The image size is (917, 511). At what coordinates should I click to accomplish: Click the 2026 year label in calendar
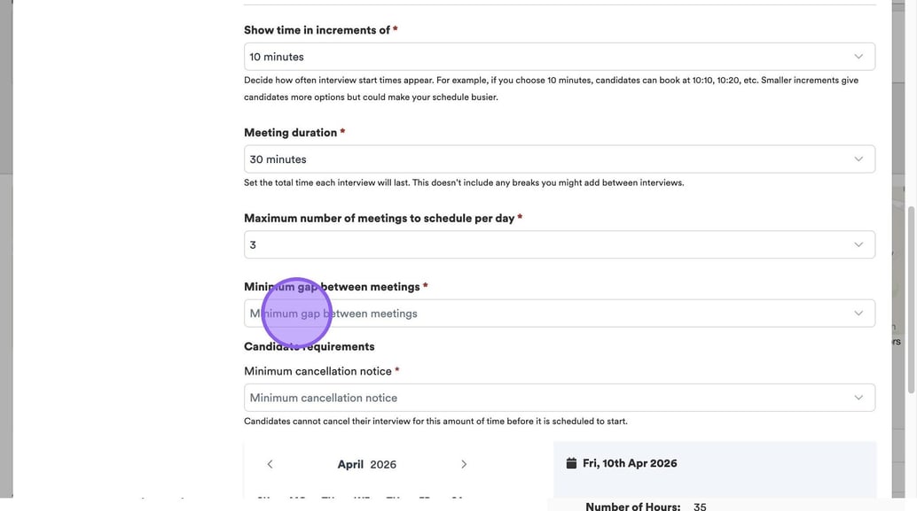(x=383, y=464)
